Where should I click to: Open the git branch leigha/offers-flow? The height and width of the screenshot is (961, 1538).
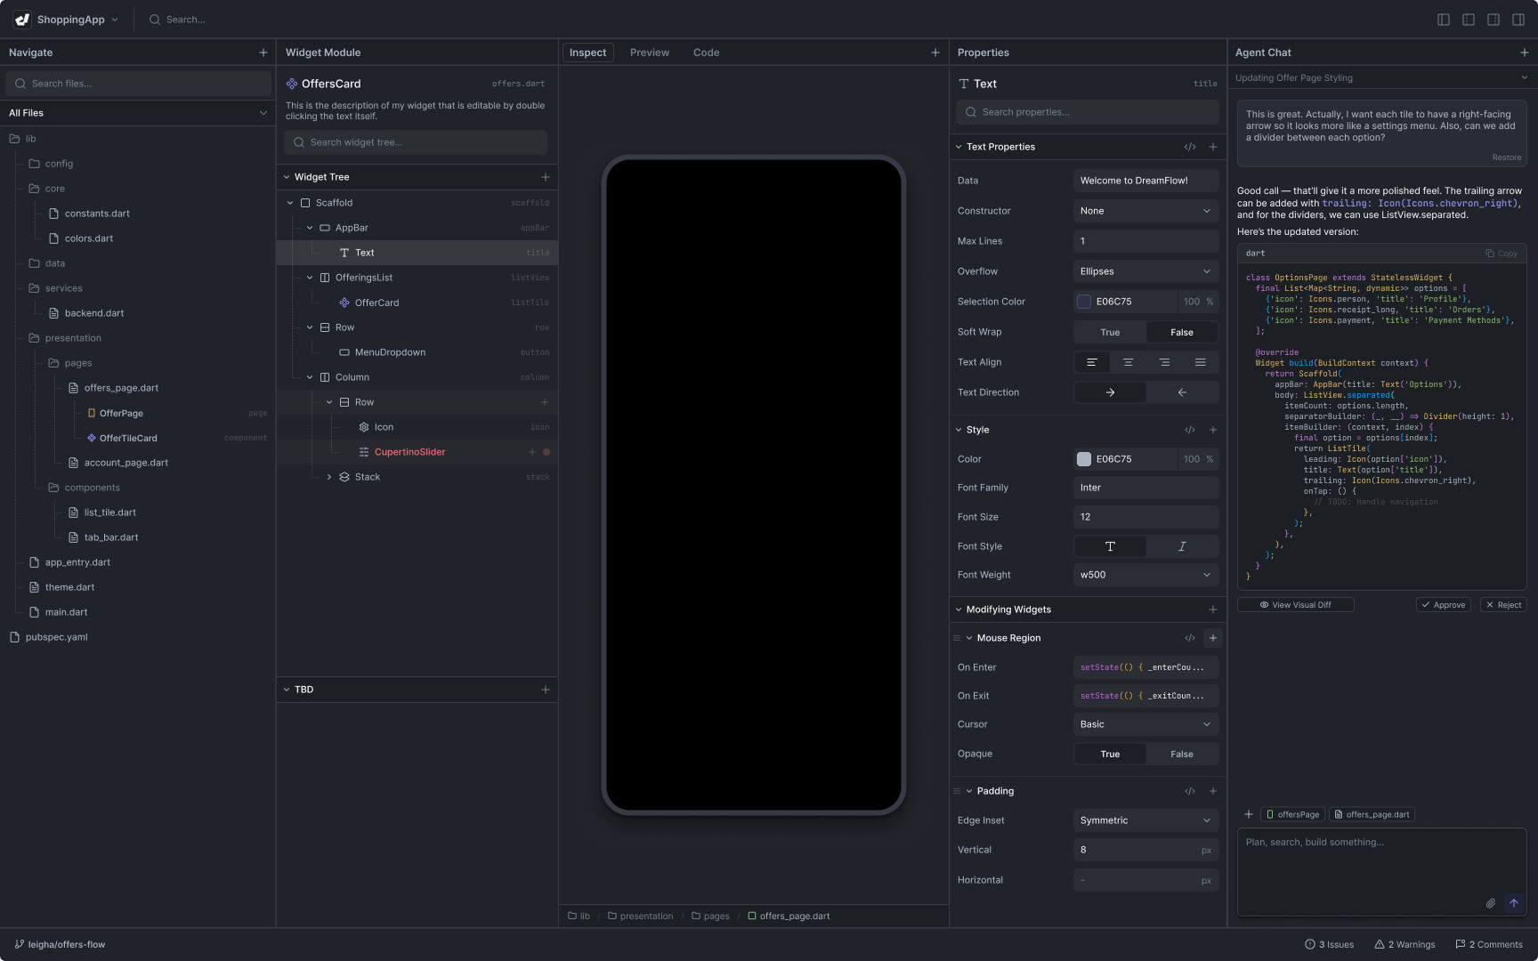click(x=60, y=944)
